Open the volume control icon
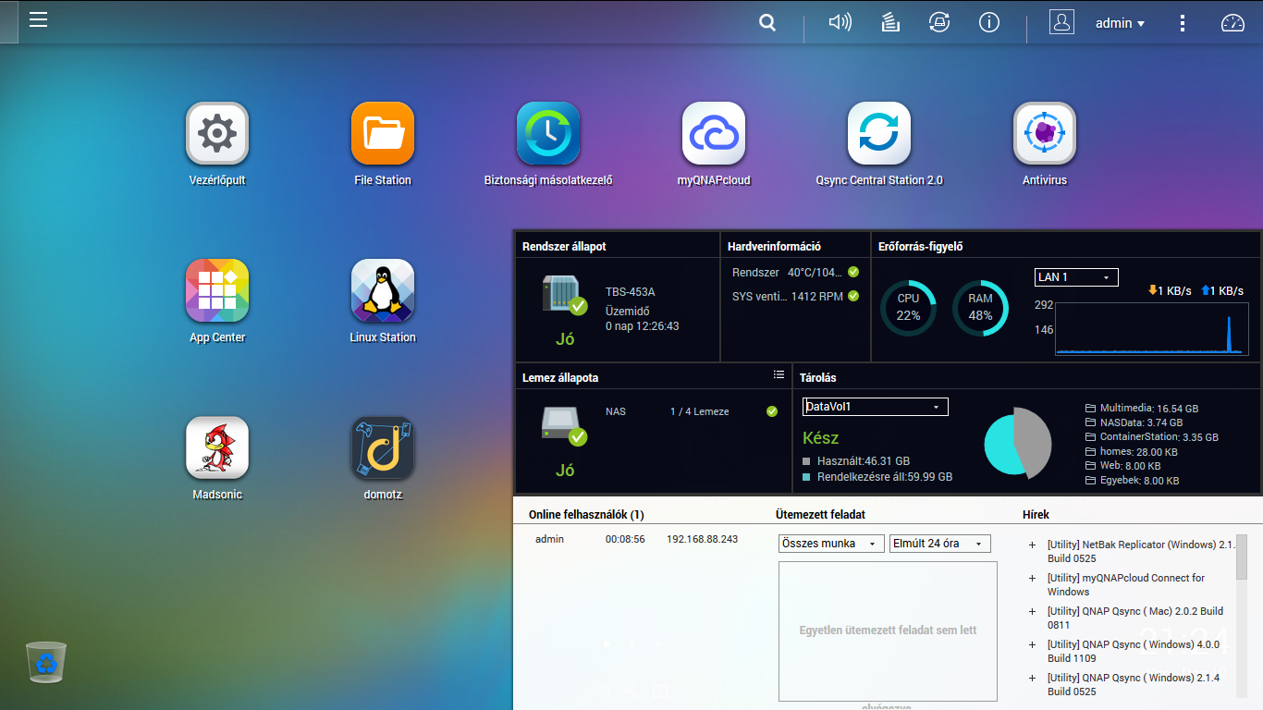Image resolution: width=1263 pixels, height=710 pixels. (x=840, y=22)
